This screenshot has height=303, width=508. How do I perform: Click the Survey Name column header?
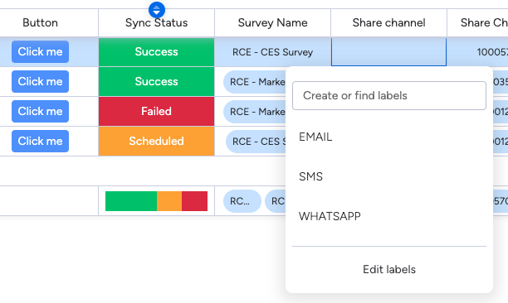point(272,23)
